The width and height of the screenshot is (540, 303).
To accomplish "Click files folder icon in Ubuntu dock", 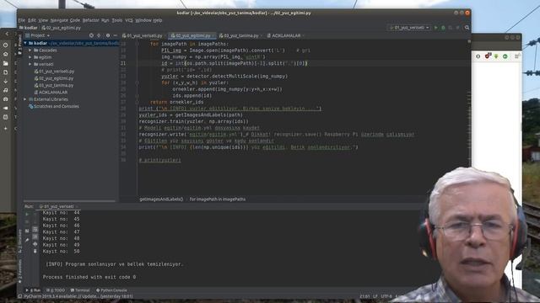I will point(6,64).
